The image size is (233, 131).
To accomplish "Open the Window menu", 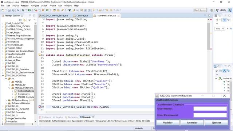I will [x=68, y=6].
